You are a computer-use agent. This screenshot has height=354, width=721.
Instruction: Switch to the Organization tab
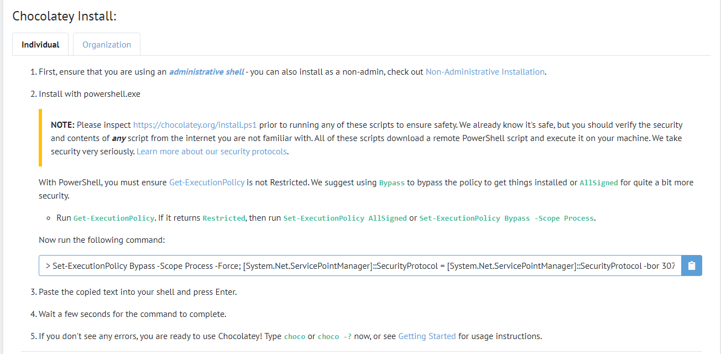[107, 44]
